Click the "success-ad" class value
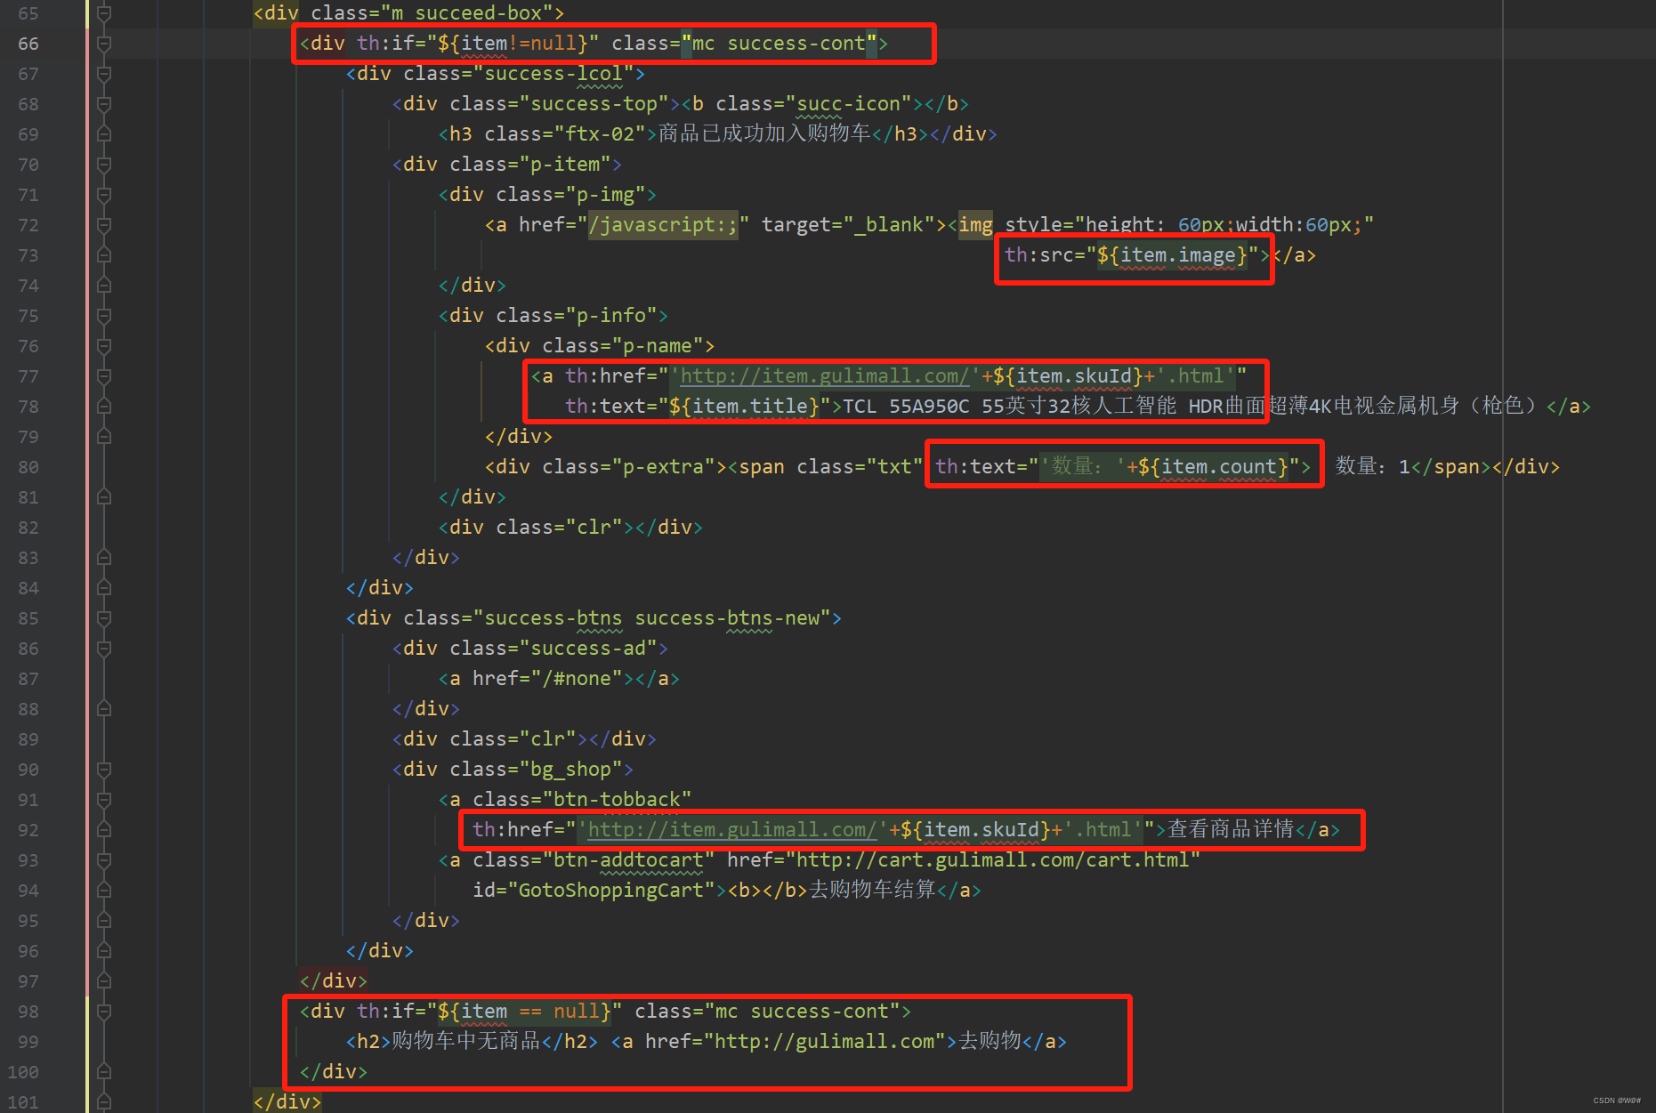The height and width of the screenshot is (1113, 1656). pos(588,649)
